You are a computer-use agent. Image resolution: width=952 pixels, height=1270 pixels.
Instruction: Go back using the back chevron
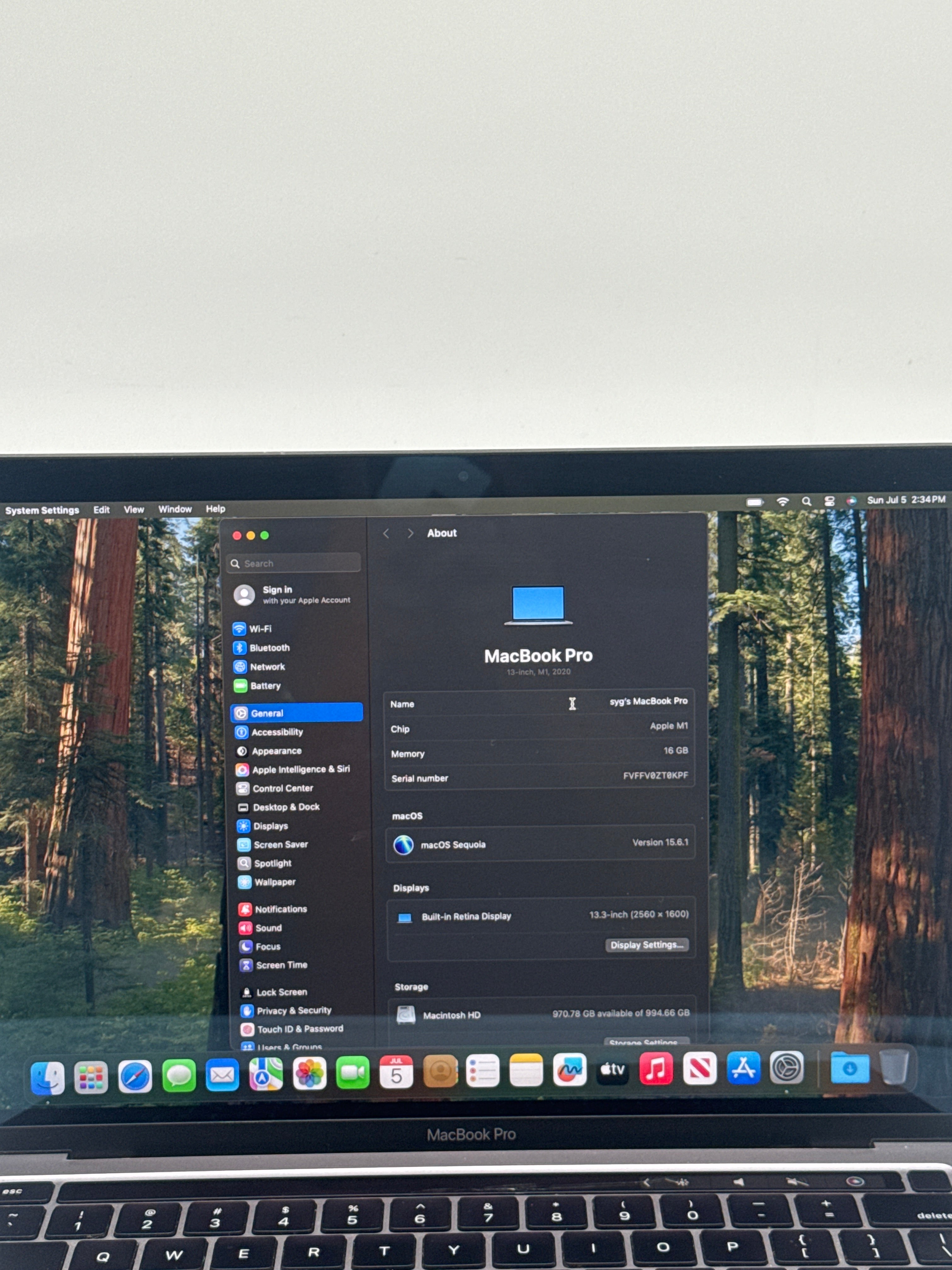[386, 533]
